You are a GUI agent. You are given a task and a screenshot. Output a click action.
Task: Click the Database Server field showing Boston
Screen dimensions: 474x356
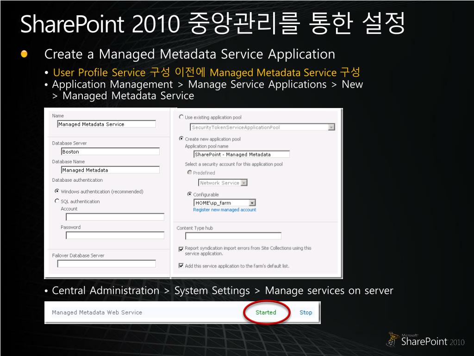(110, 152)
